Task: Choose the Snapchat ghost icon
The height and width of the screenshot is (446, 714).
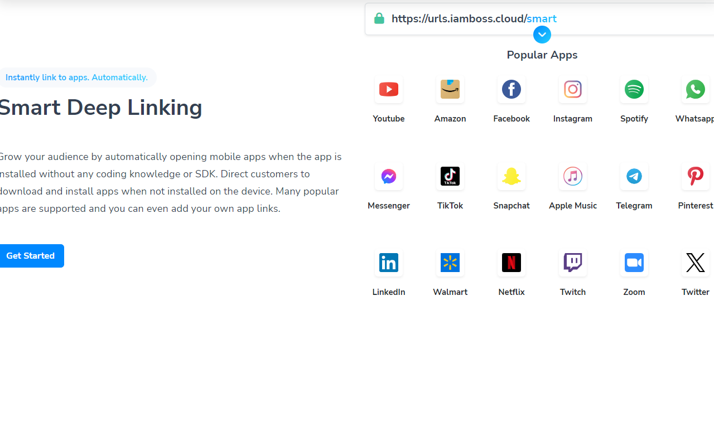Action: point(512,176)
